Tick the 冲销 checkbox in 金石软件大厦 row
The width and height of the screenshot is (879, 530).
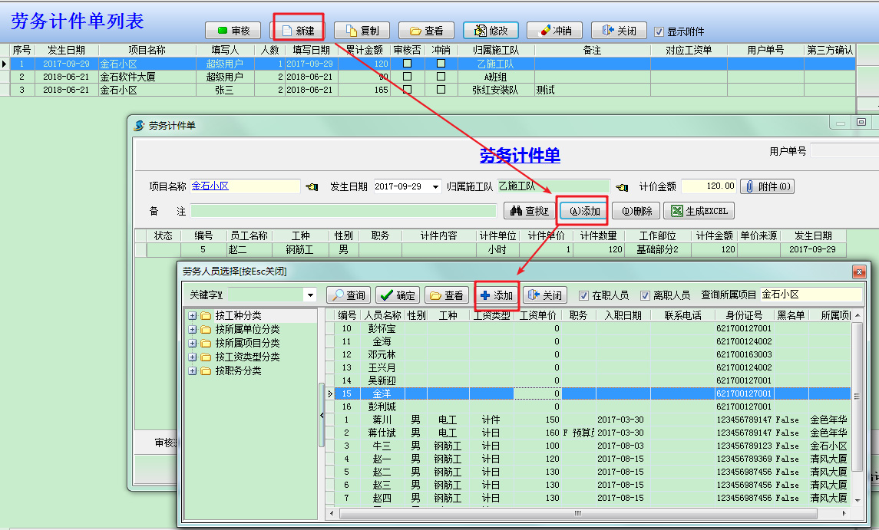pos(441,76)
